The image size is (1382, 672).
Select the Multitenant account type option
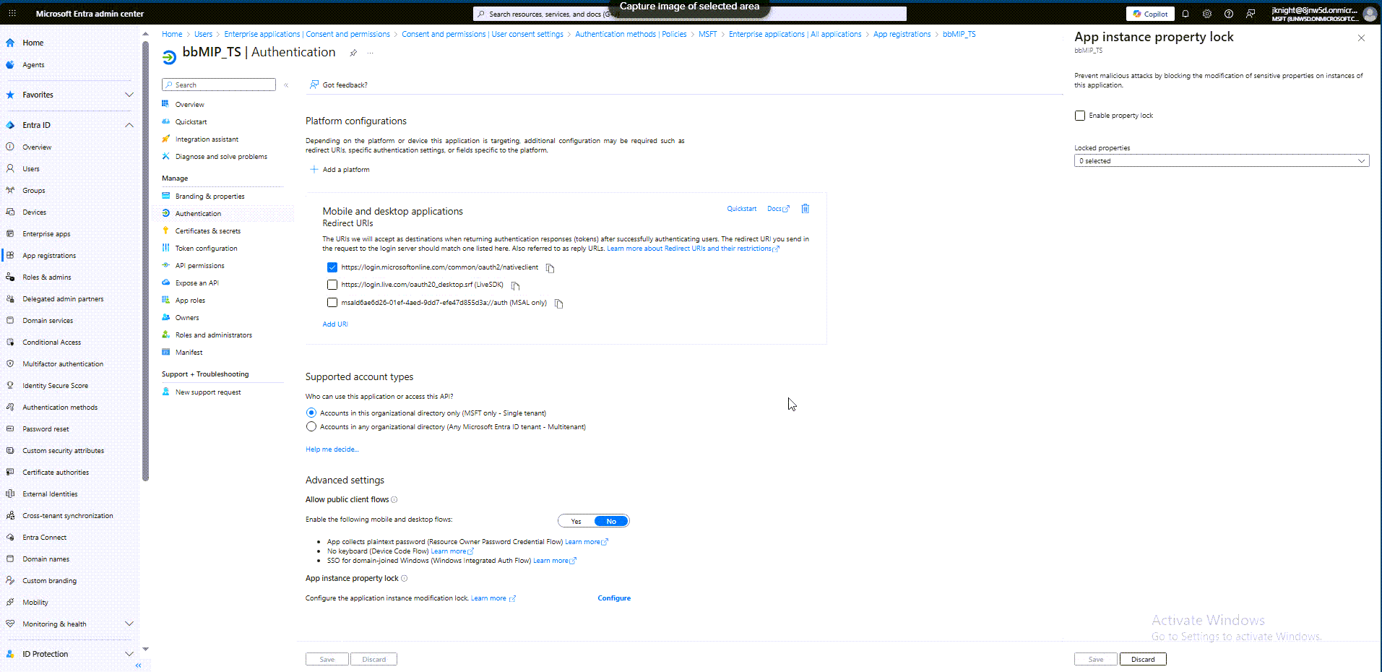(x=311, y=426)
